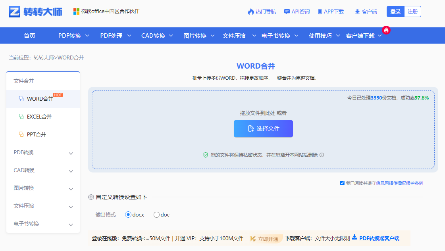Open 使用技巧 menu in navigation bar
Image resolution: width=445 pixels, height=251 pixels.
(320, 36)
